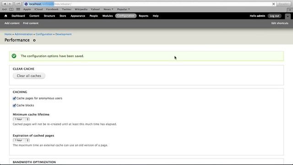The width and height of the screenshot is (293, 165).
Task: Open the Help admin menu
Action: pyautogui.click(x=156, y=16)
